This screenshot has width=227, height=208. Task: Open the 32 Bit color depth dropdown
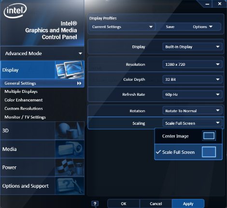192,79
